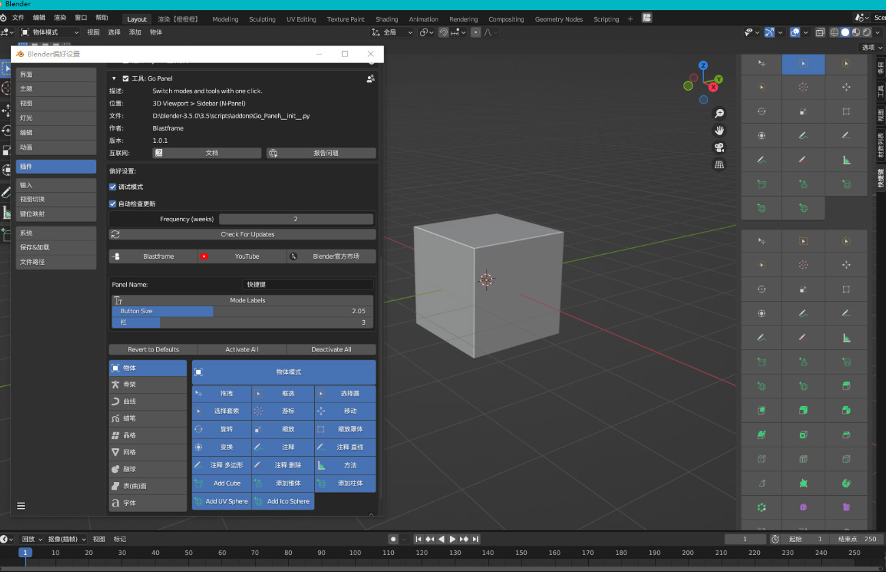Switch perspective/orthographic with the grid icon
This screenshot has height=572, width=886.
click(719, 164)
